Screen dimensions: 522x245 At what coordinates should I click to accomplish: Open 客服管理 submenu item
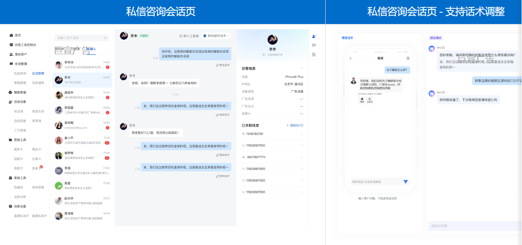20,83
